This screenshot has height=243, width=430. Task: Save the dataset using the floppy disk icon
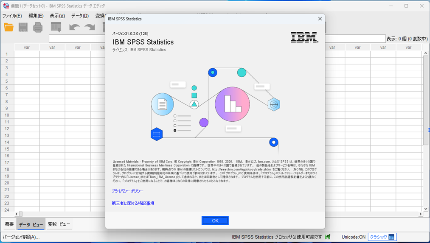coord(23,27)
